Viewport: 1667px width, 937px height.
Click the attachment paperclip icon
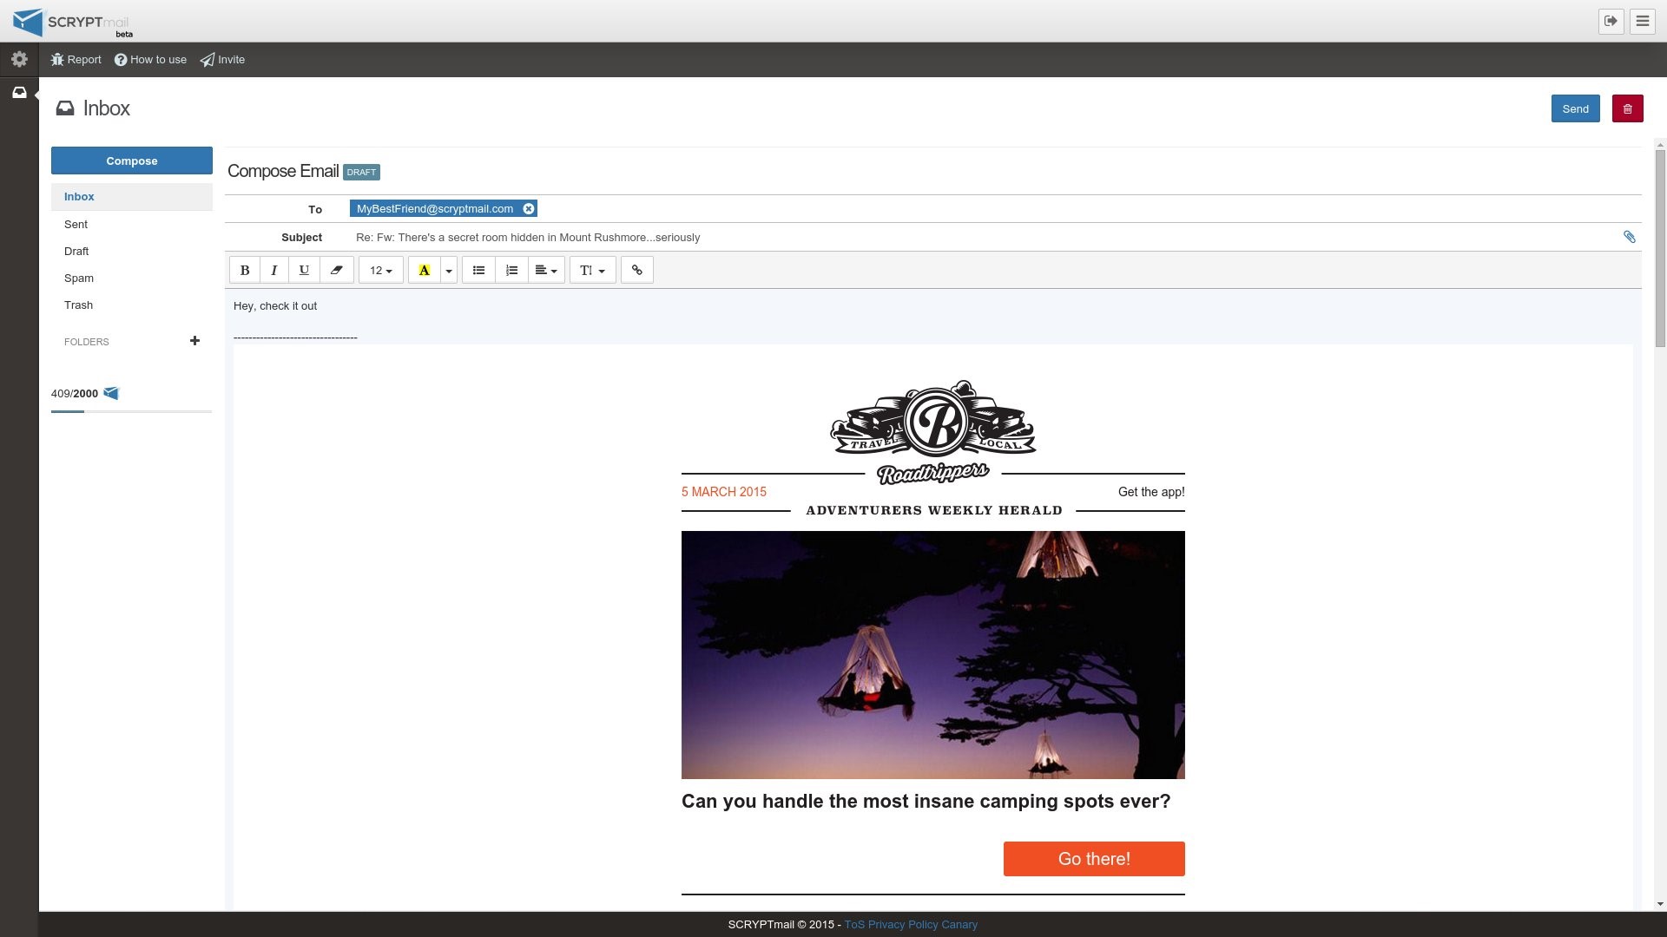tap(1629, 237)
